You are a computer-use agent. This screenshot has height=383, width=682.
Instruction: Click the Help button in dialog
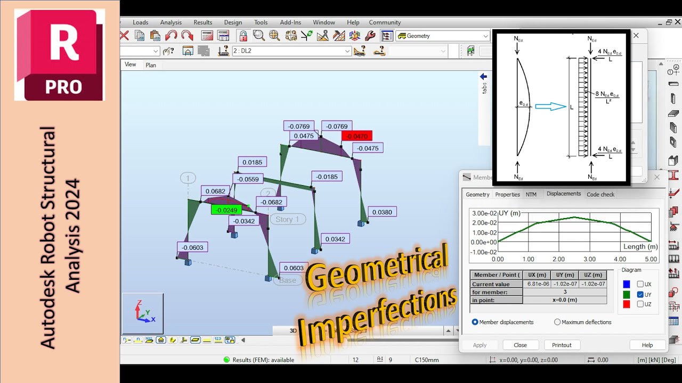[647, 345]
